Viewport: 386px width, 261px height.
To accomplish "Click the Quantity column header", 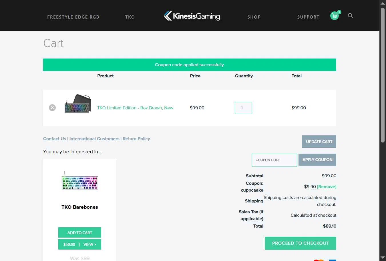I will pos(244,76).
